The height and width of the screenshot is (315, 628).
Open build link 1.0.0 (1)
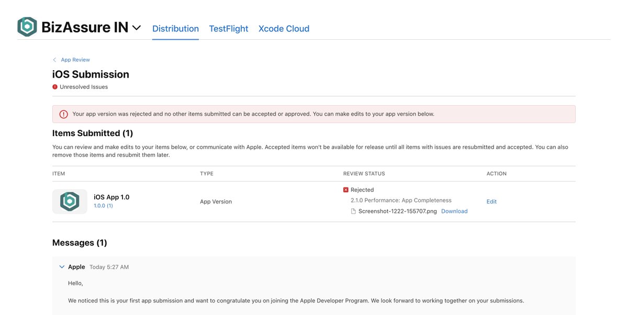coord(103,206)
